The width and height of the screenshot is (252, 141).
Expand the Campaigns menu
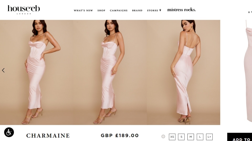pyautogui.click(x=119, y=10)
